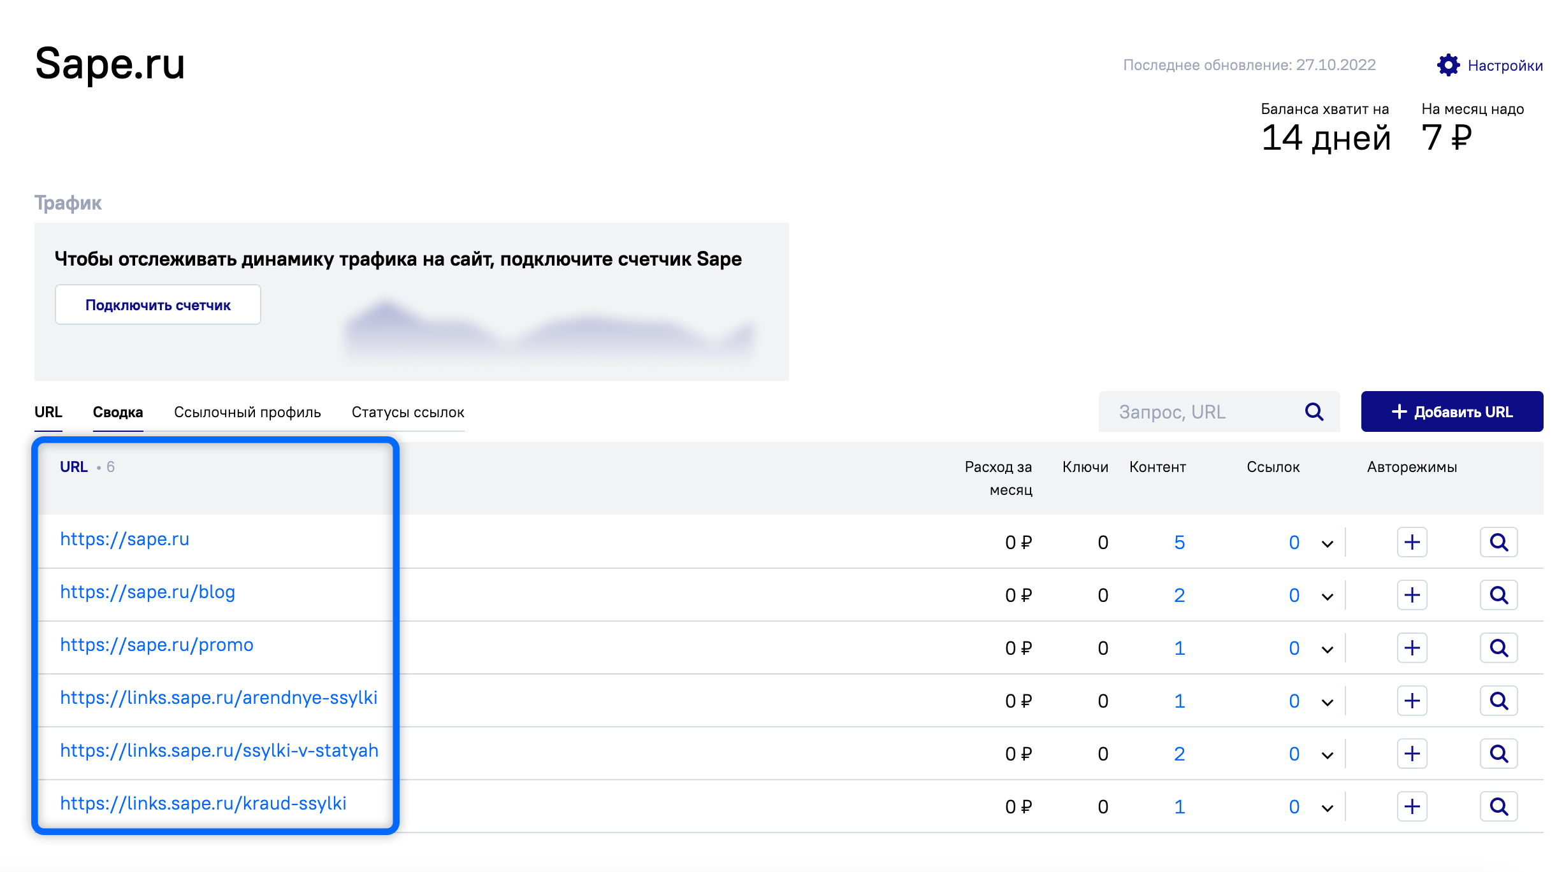Open the Ссылочный профиль tab
The height and width of the screenshot is (872, 1564).
tap(247, 412)
